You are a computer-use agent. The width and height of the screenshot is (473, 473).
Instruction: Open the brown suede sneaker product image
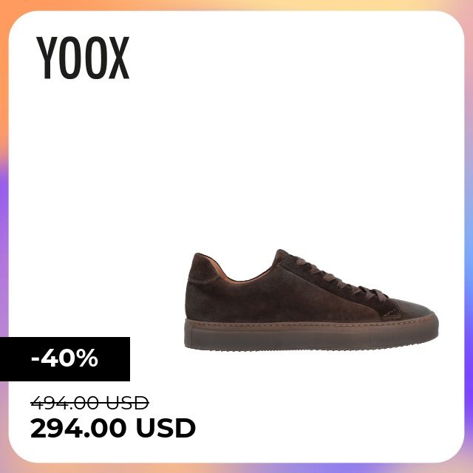pos(311,300)
